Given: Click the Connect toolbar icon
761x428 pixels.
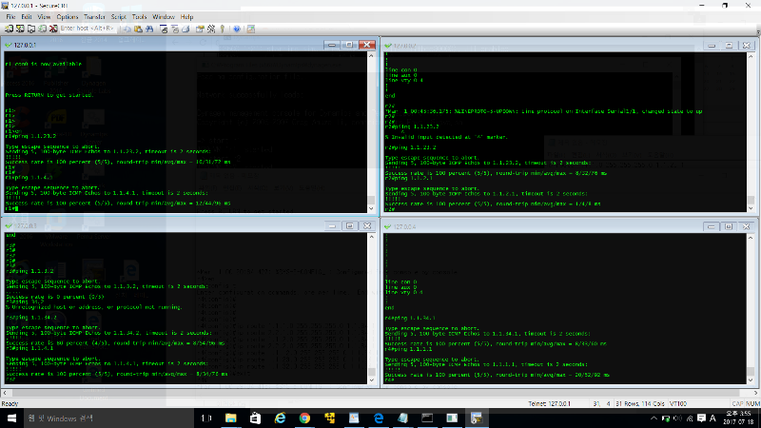Looking at the screenshot, I should [9, 29].
